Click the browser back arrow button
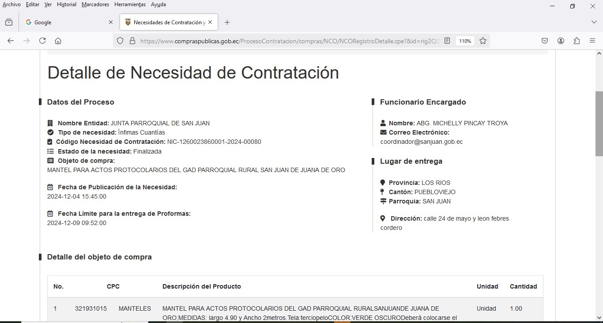The image size is (603, 323). coord(11,41)
